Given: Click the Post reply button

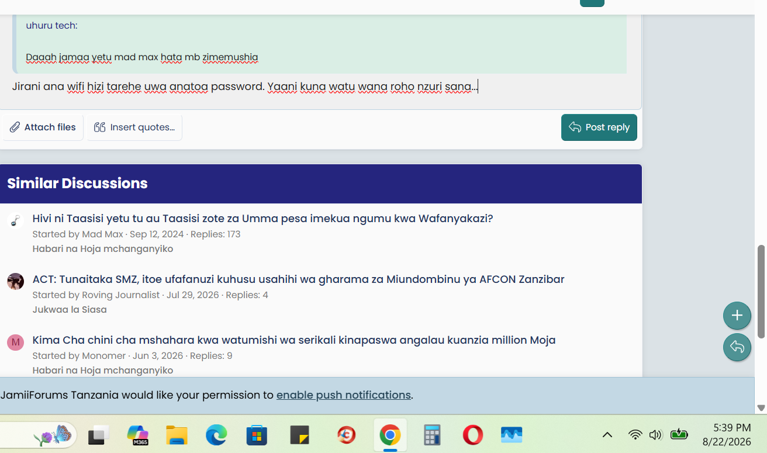Looking at the screenshot, I should [x=599, y=127].
